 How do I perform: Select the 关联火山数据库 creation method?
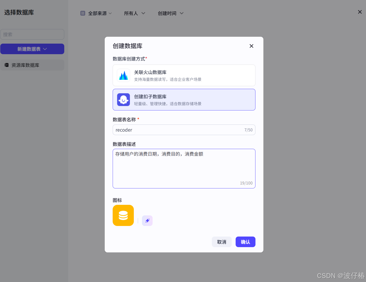tap(184, 75)
